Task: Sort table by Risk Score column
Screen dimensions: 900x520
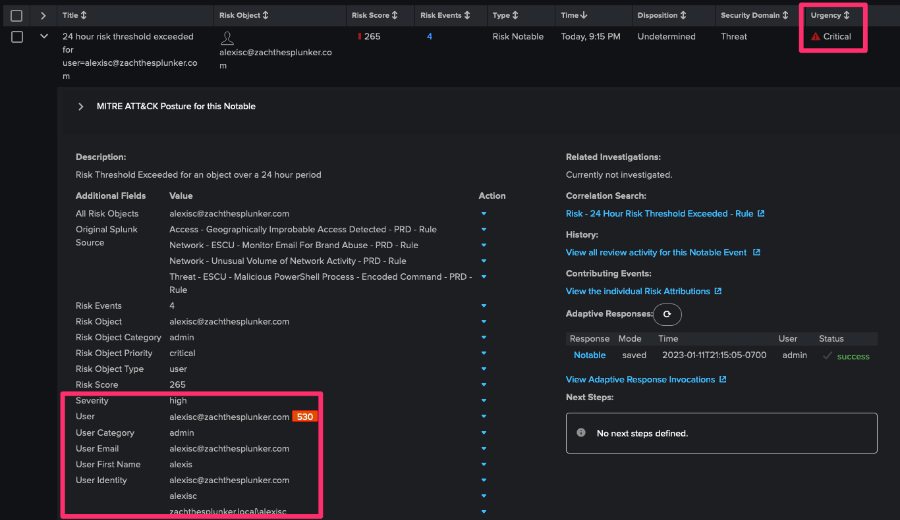Action: 374,15
